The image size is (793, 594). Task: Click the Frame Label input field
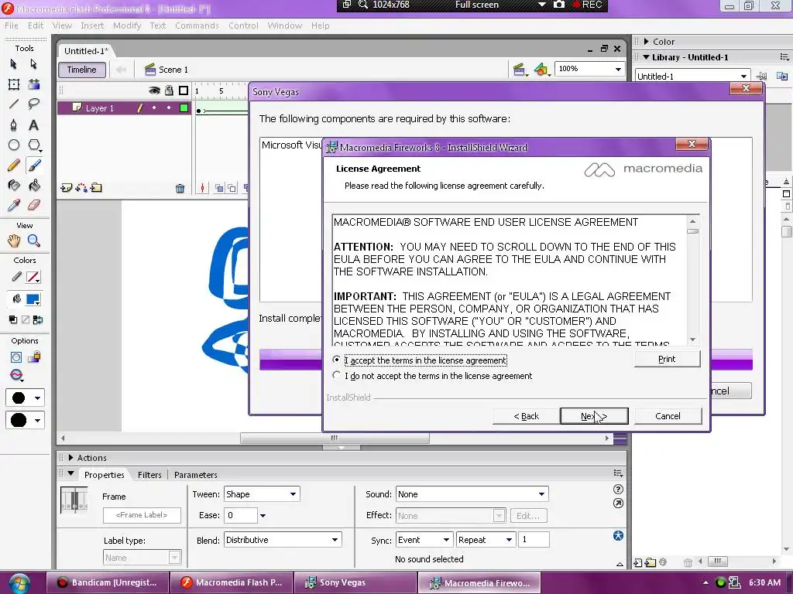pos(142,515)
